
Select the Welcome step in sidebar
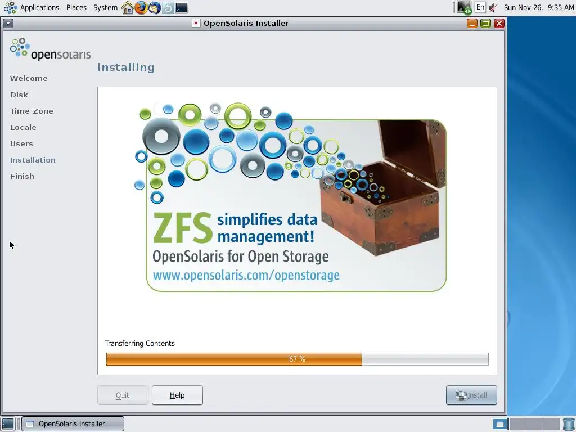29,79
